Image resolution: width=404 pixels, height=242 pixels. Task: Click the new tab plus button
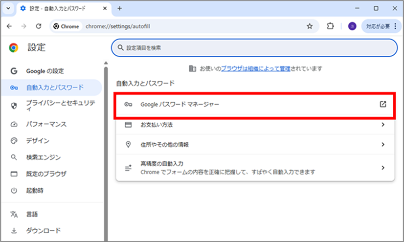120,8
